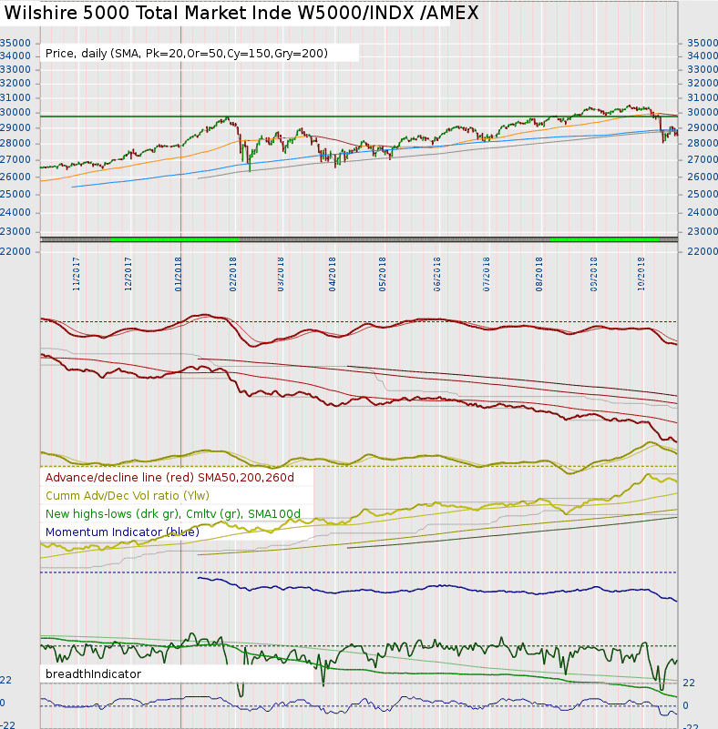Click the green bar segment spanning 08/2018 to 10/2018
Viewport: 718px width, 729px height.
point(604,239)
